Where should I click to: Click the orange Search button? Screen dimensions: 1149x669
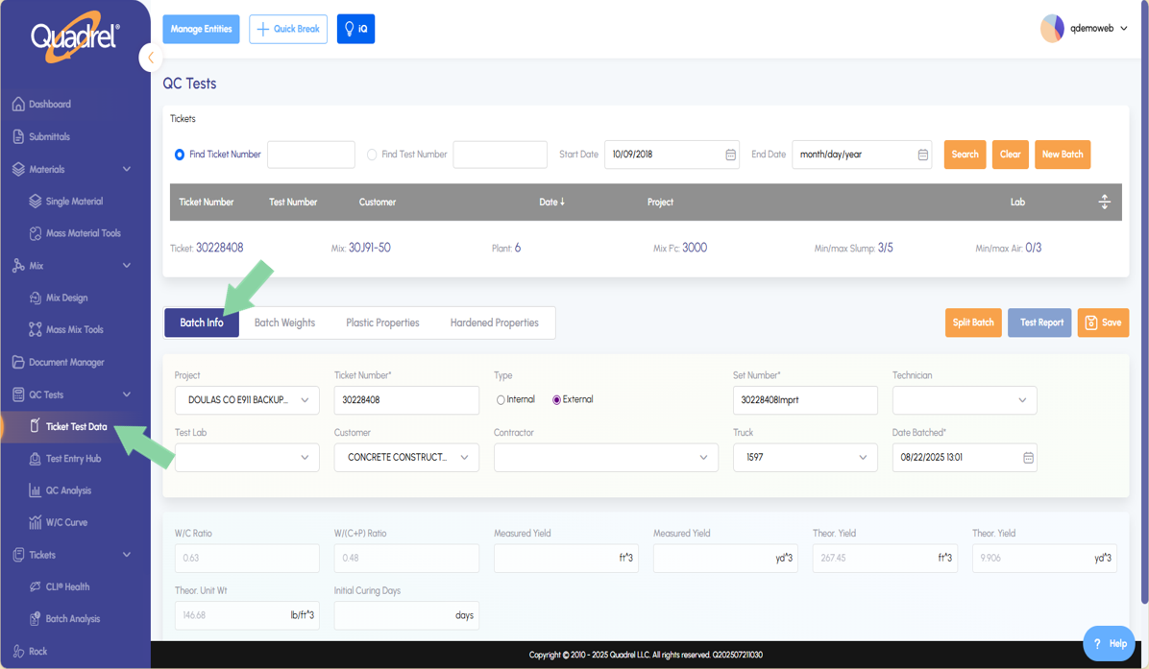[x=966, y=155]
